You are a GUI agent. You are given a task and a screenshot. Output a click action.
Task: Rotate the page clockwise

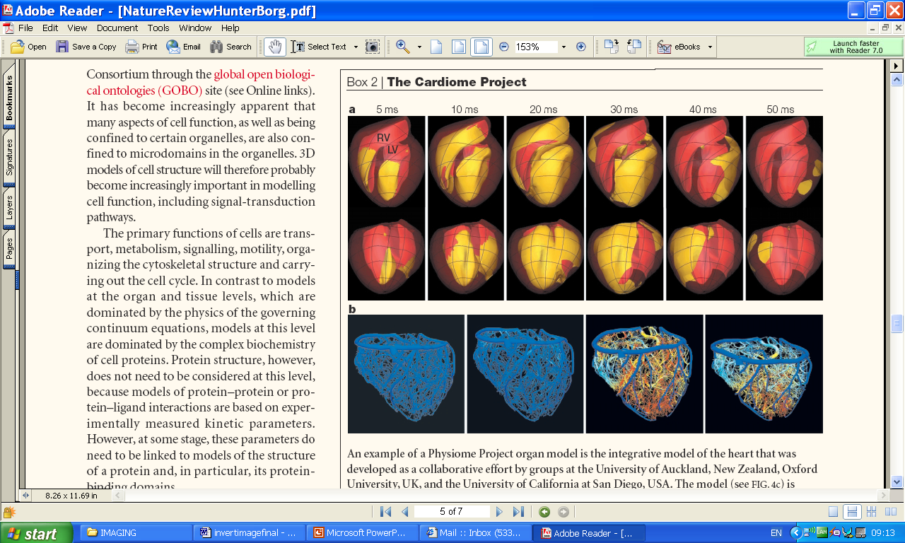611,47
